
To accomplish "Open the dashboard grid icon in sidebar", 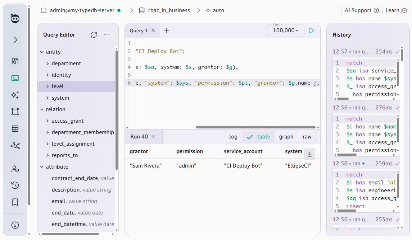I will (x=15, y=61).
